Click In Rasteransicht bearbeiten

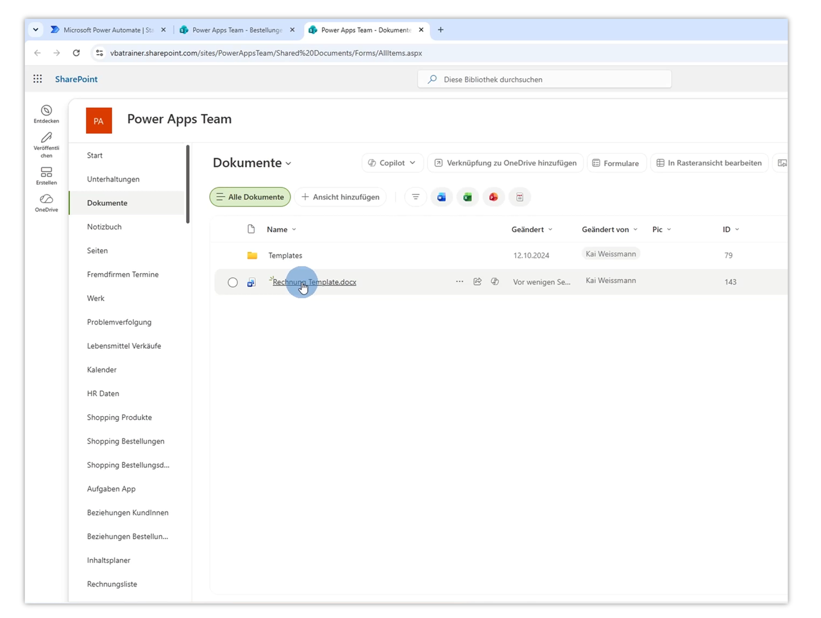709,163
